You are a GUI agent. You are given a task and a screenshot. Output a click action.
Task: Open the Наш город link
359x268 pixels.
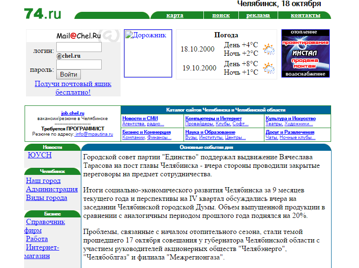[43, 181]
